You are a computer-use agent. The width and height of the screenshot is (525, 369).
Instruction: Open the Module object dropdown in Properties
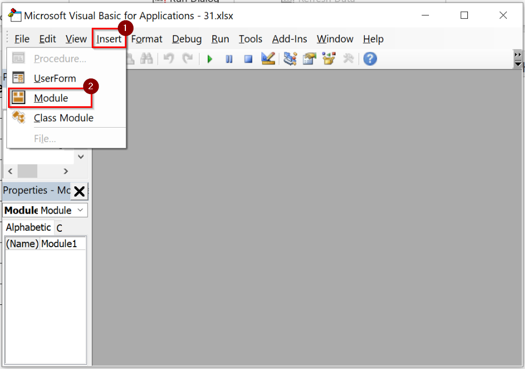(x=81, y=210)
